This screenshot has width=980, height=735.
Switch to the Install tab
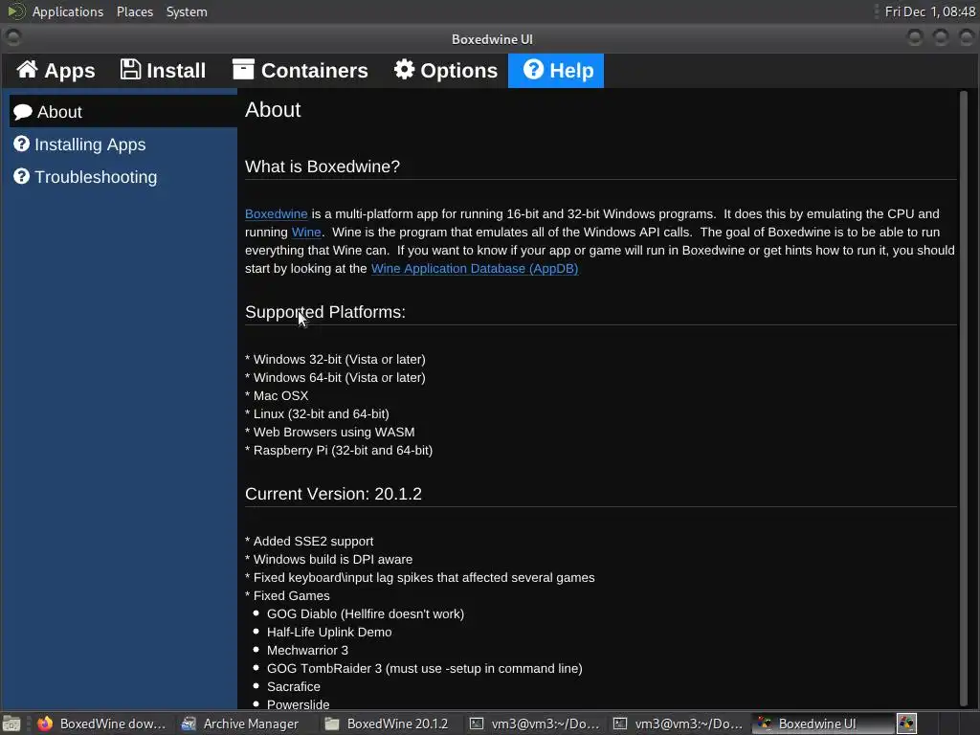pyautogui.click(x=163, y=71)
